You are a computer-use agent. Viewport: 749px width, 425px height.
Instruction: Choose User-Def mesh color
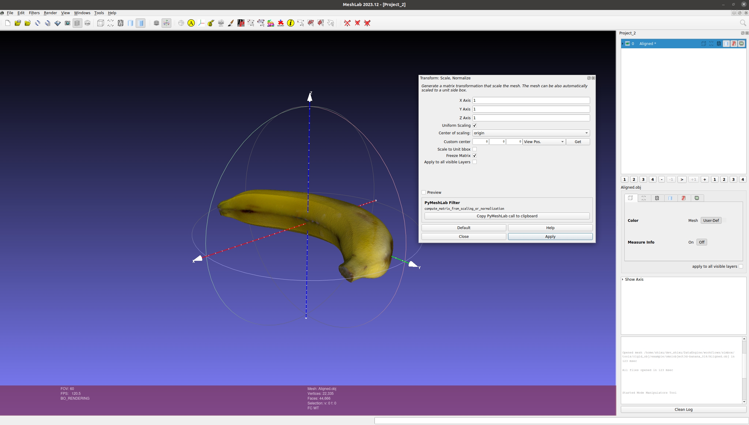click(x=711, y=220)
